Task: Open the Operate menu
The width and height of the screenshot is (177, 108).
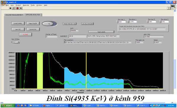Action: (26, 5)
